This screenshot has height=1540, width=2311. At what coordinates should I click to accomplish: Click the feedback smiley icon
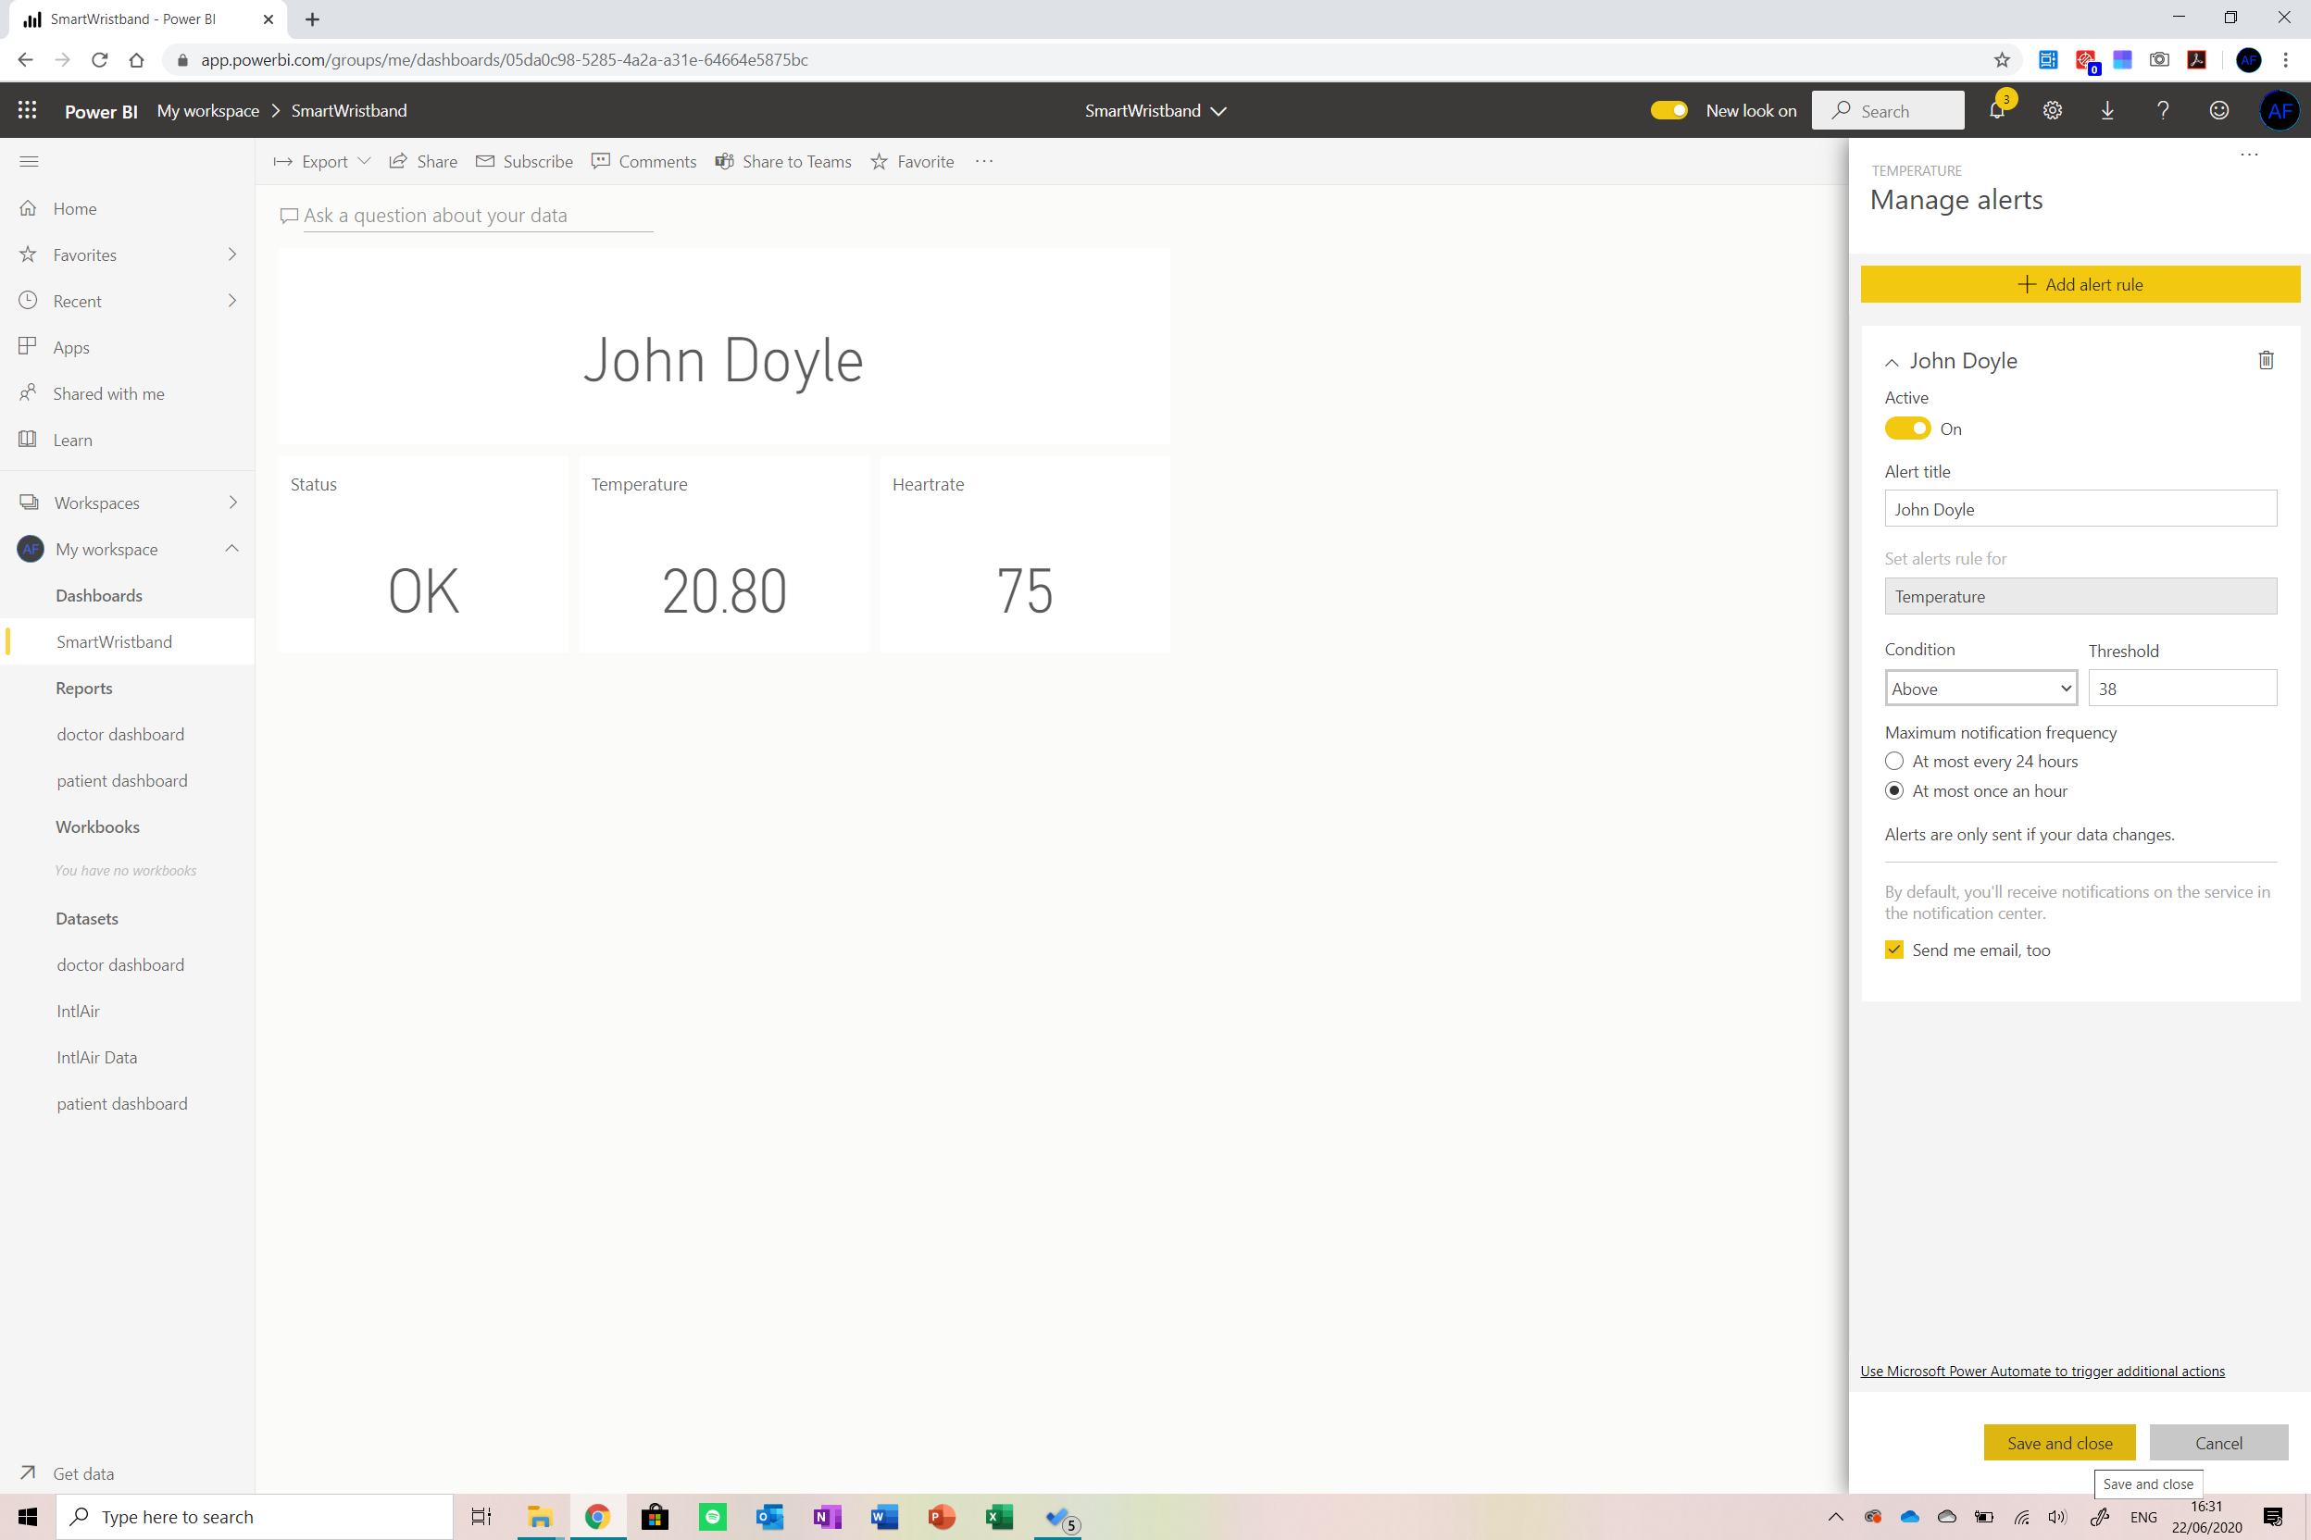(x=2217, y=111)
